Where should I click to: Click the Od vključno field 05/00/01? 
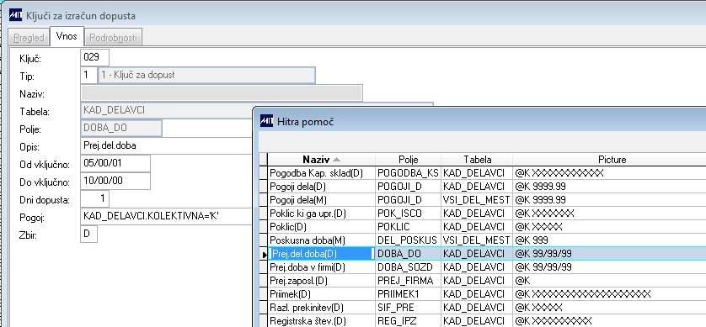[x=115, y=163]
